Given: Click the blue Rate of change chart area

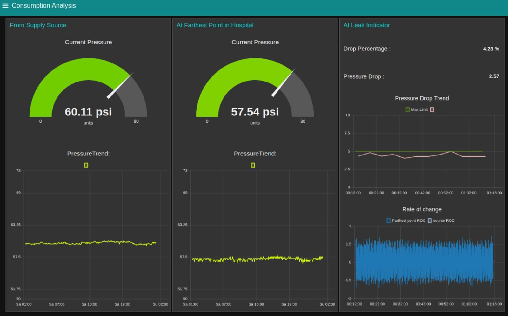Looking at the screenshot, I should [x=424, y=262].
